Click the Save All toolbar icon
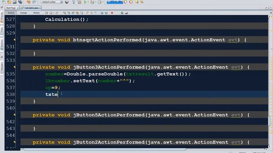Screen dimensions: 273x153 coord(20,2)
